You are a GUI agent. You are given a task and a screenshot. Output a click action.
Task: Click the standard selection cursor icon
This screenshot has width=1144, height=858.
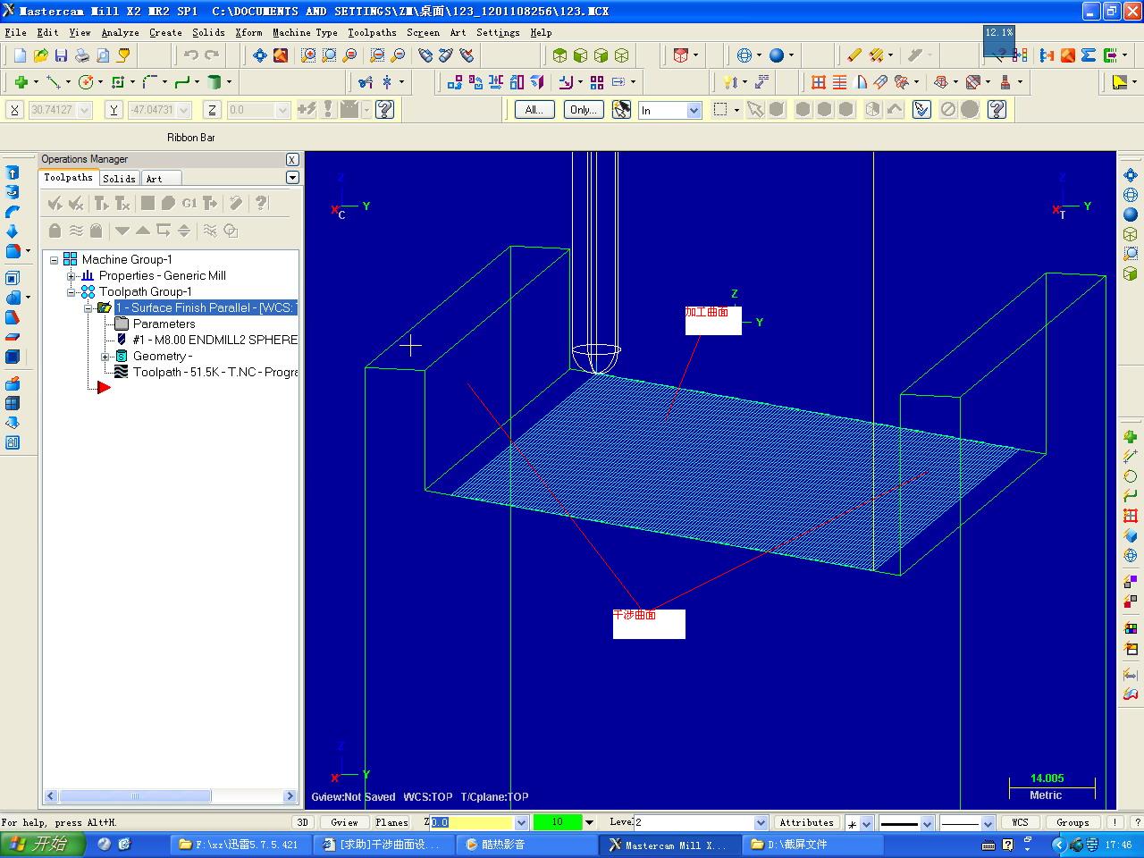click(755, 109)
